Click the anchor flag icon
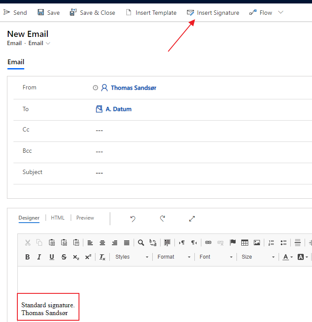 point(233,243)
